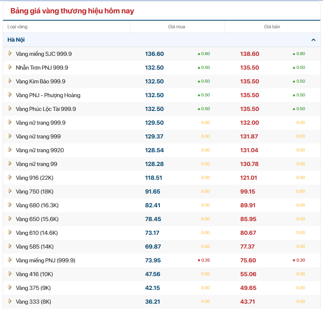Click the Giá mua column header
323x309 pixels.
pos(177,27)
